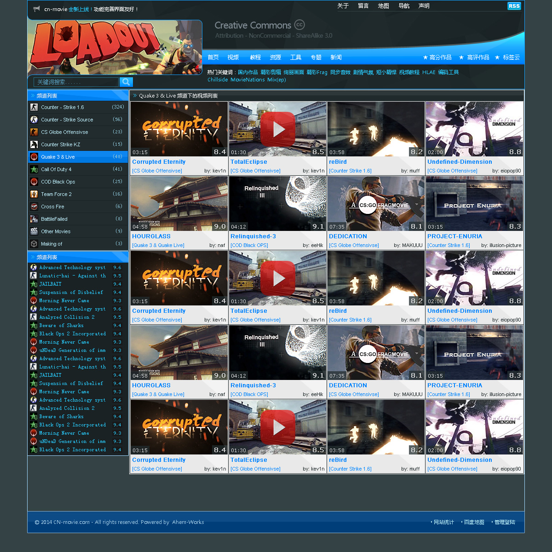The image size is (552, 552).
Task: Click the 导航 navigation link
Action: click(x=404, y=6)
